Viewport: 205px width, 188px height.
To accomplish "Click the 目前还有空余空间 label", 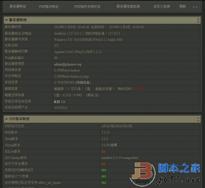I will click(18, 101).
